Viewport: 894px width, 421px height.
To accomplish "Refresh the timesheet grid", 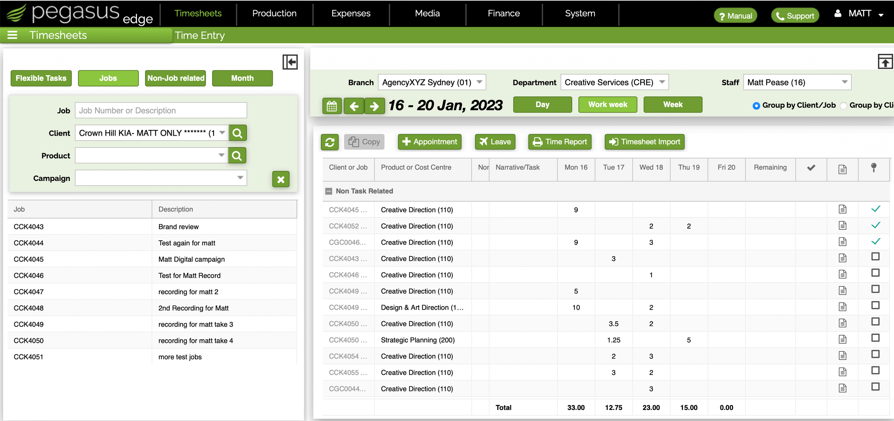I will [329, 142].
